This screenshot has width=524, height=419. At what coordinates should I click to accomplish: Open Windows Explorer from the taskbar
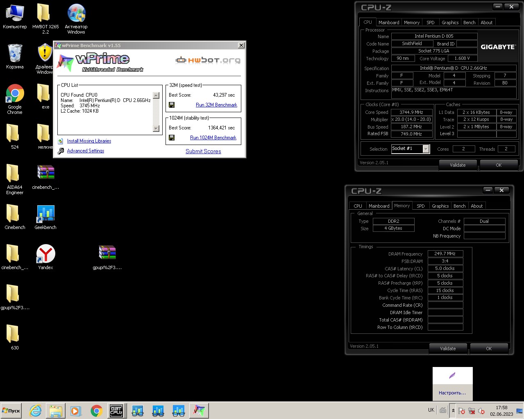tap(56, 410)
